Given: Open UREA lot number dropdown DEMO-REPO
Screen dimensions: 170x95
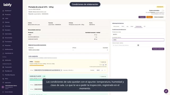Looking at the screenshot, I should click(48, 70).
